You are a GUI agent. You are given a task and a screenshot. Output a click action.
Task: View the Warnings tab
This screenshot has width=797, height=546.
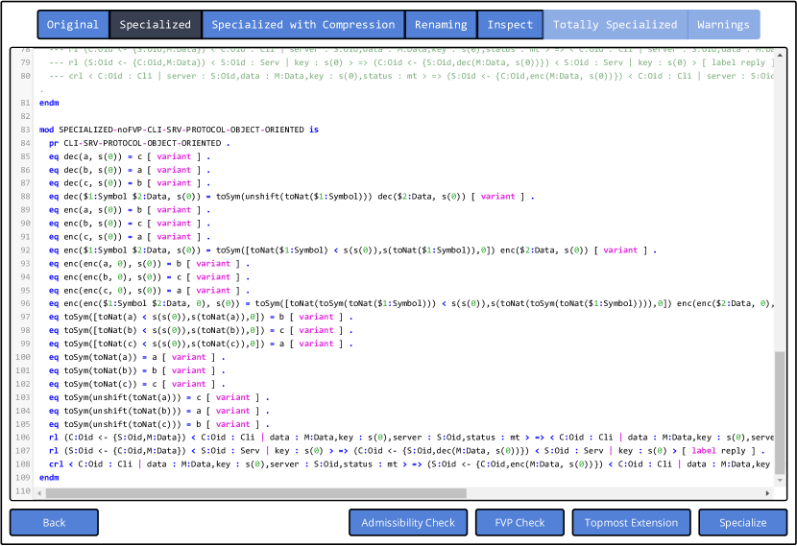(723, 25)
